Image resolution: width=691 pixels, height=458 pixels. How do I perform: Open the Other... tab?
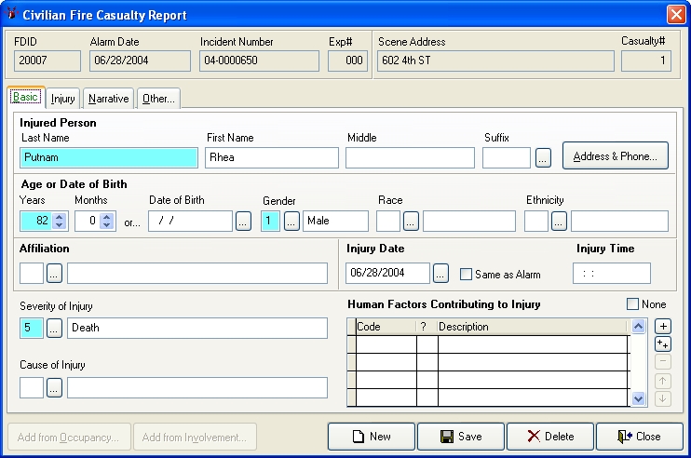(x=158, y=99)
